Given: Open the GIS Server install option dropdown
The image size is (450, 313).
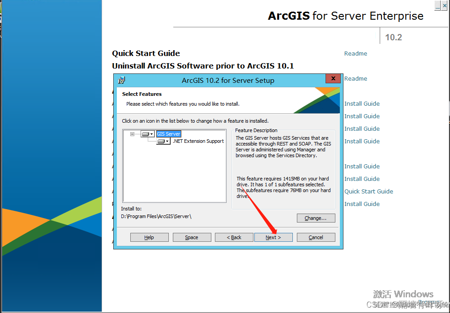Looking at the screenshot, I should (x=151, y=133).
